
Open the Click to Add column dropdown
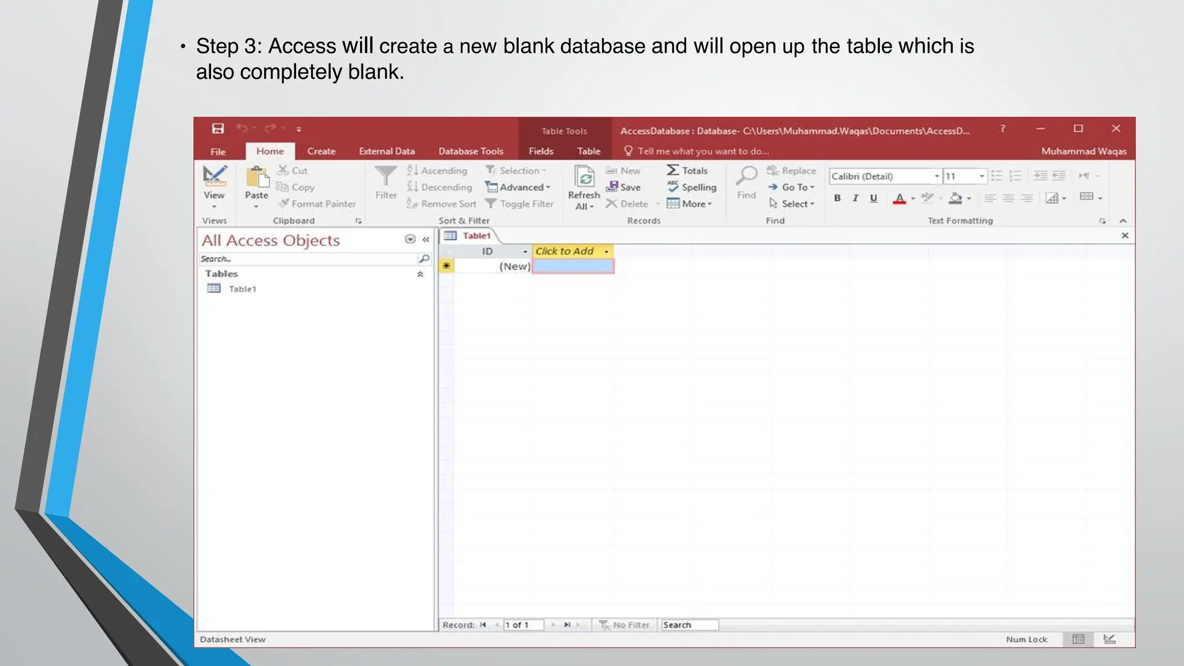tap(606, 251)
